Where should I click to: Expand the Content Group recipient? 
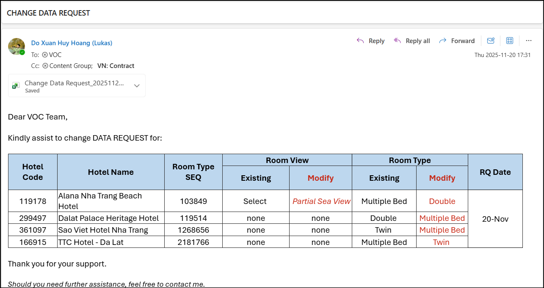(x=45, y=66)
